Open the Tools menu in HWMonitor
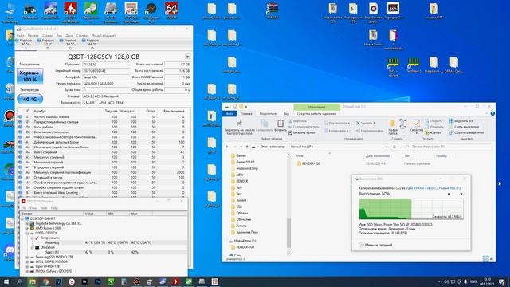This screenshot has height=287, width=510. 44,208
